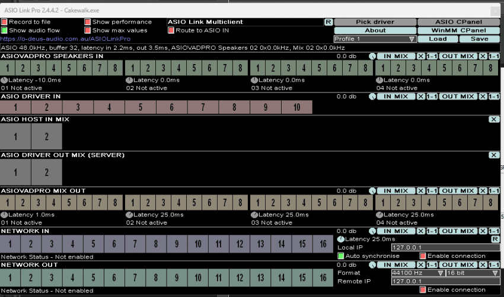Click the X clear button in ASIO Driver Out Mix

coord(493,155)
